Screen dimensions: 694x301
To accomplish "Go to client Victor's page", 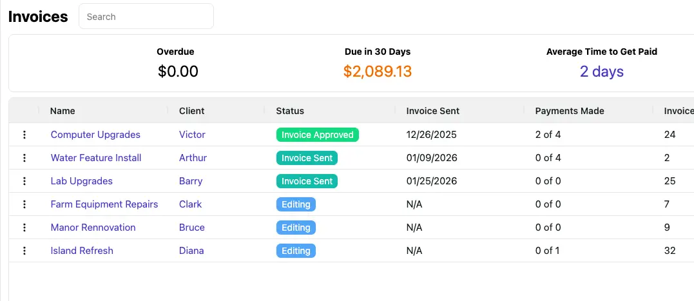I will click(x=192, y=135).
